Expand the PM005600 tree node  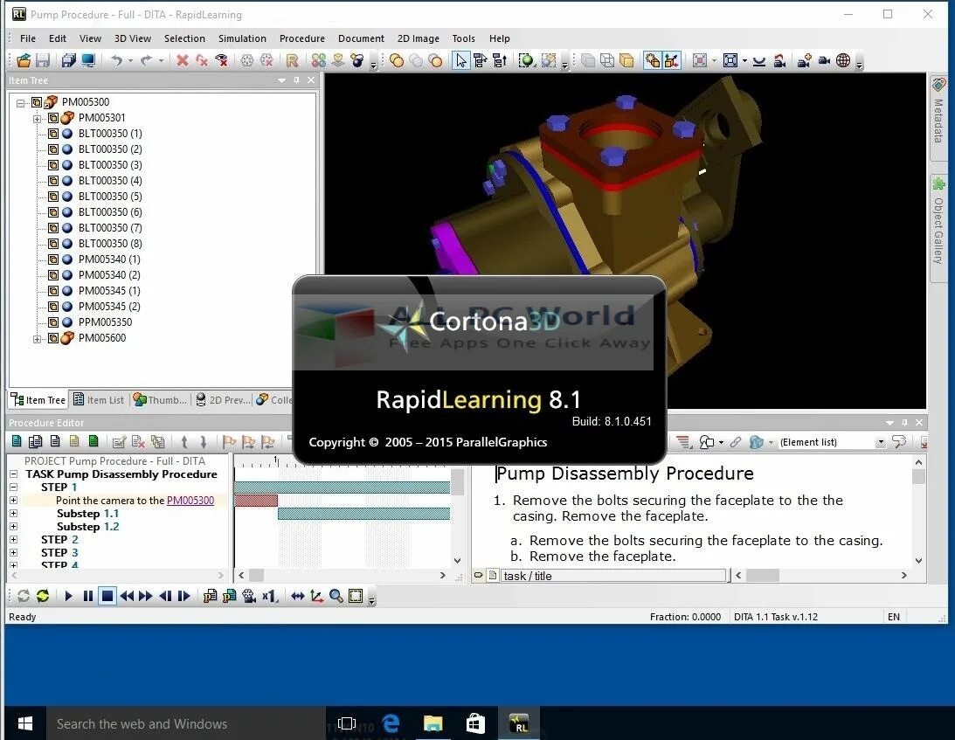pos(38,339)
